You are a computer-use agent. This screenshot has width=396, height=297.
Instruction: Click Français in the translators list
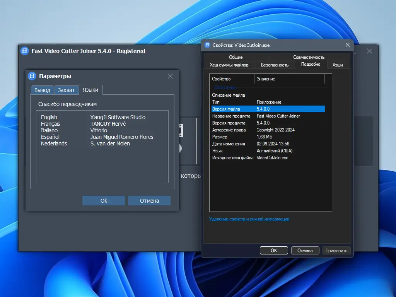pyautogui.click(x=51, y=124)
